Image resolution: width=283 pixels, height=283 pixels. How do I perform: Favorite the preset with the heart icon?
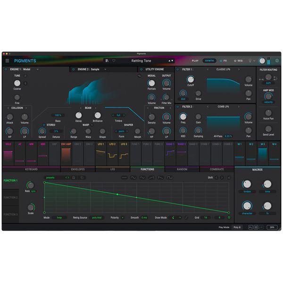point(113,61)
